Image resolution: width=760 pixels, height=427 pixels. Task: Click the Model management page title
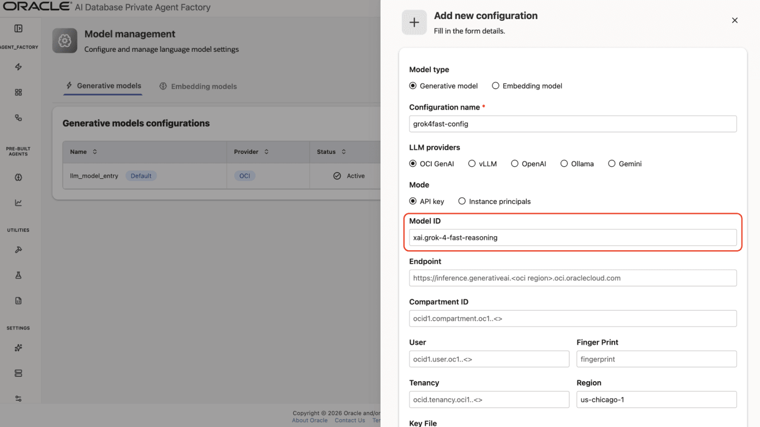130,34
